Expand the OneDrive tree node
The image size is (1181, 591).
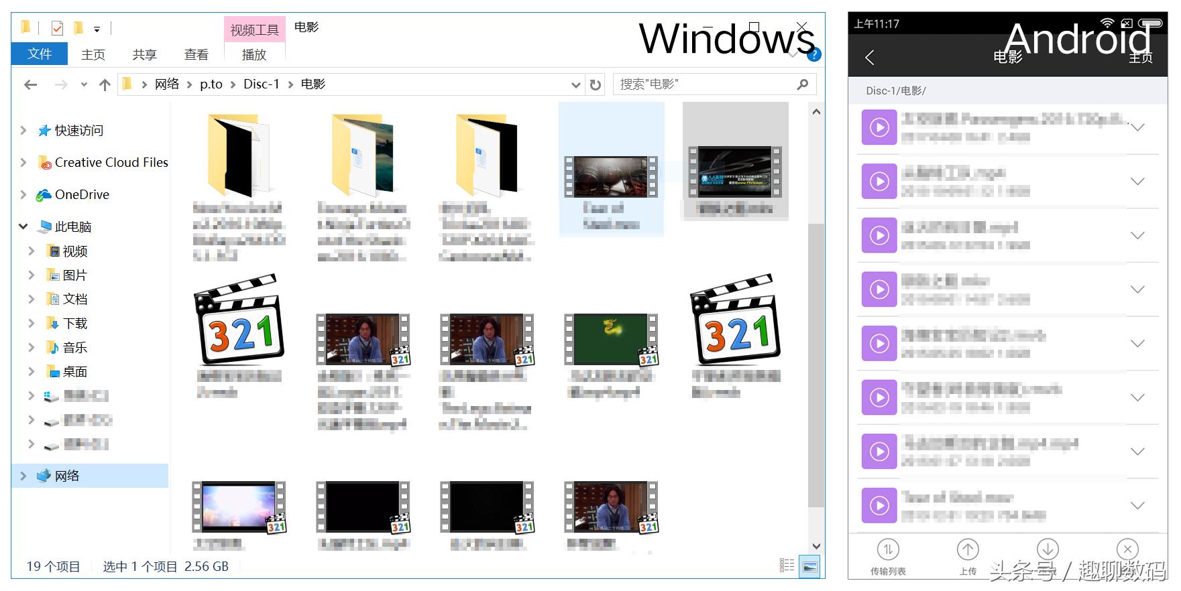click(x=23, y=194)
